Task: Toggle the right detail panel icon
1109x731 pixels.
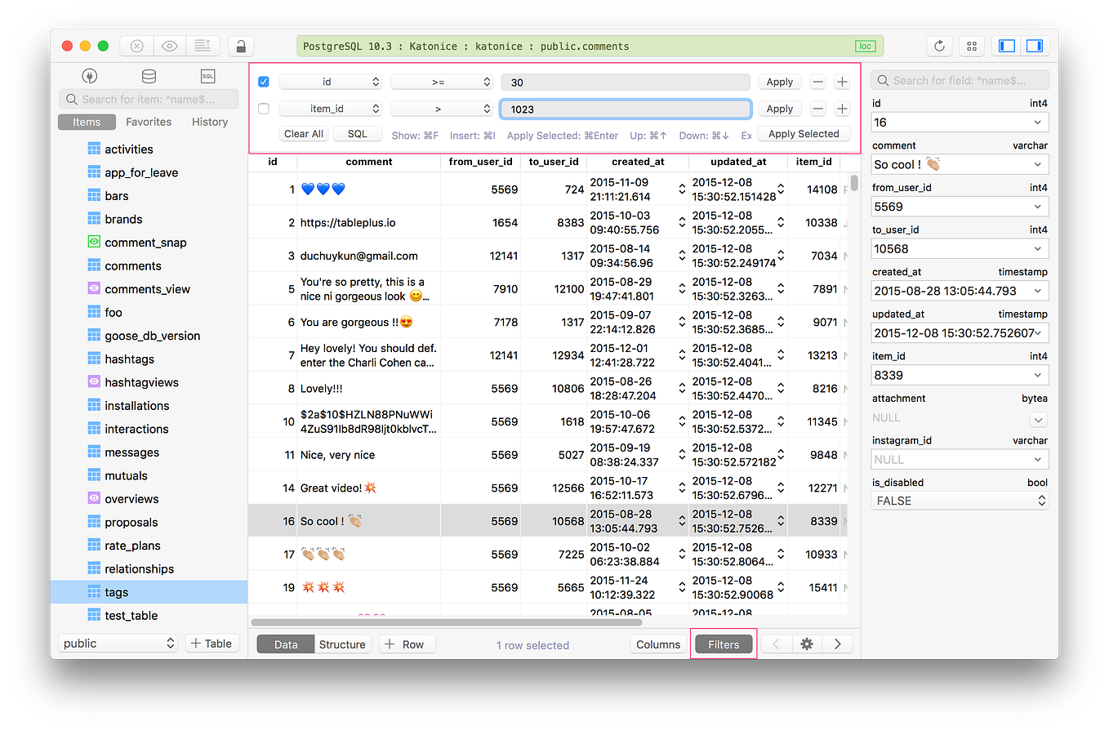Action: [x=1035, y=45]
